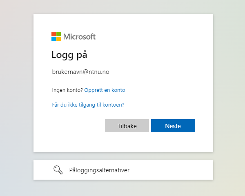Click gap between login card and options panel
The image size is (245, 196).
tap(123, 156)
